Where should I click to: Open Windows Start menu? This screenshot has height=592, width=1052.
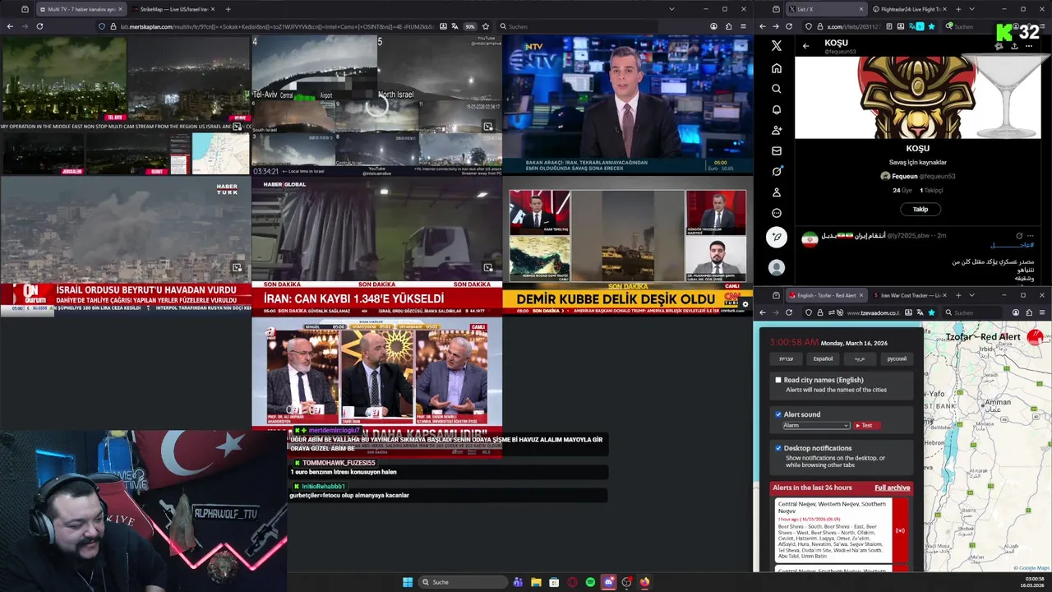(408, 582)
